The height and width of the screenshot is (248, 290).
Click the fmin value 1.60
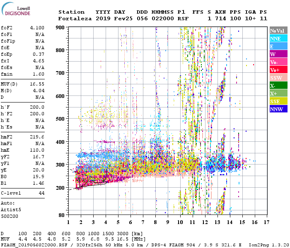[x=39, y=74]
